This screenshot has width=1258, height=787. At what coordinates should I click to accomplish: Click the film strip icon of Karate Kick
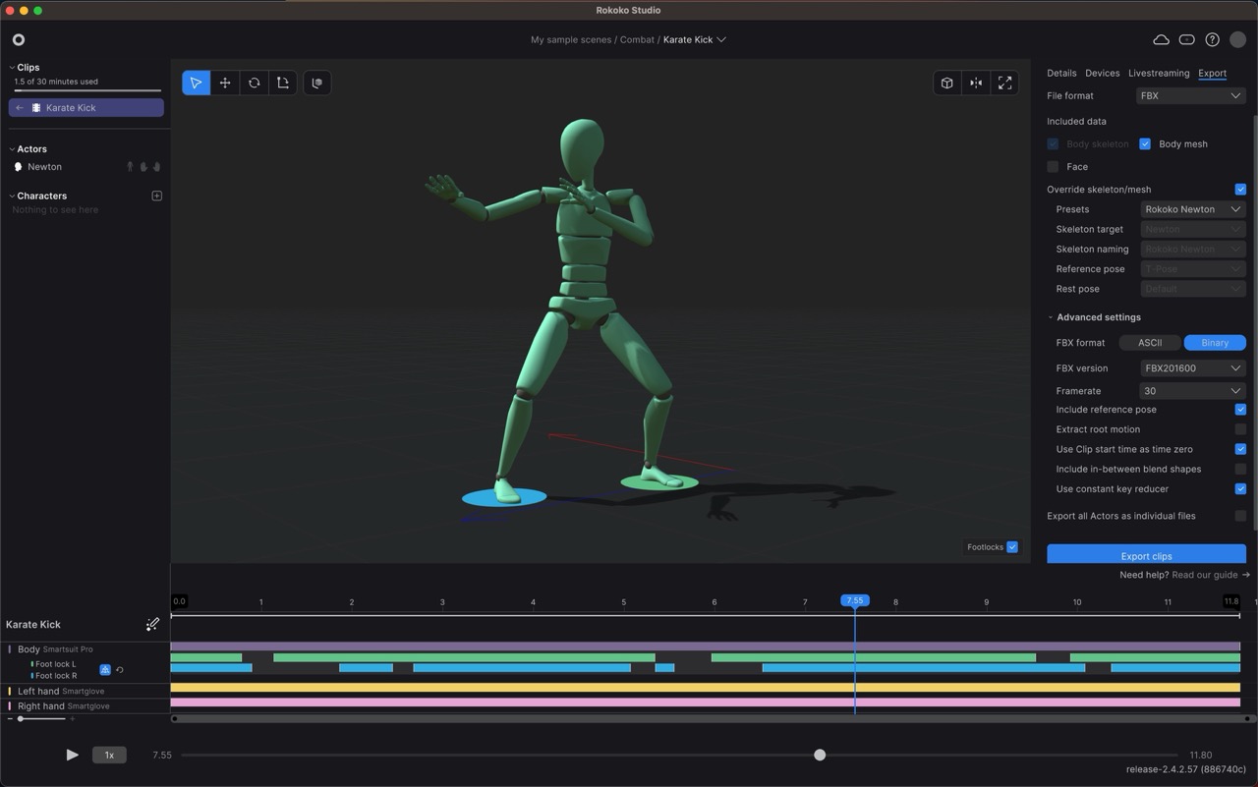click(36, 108)
